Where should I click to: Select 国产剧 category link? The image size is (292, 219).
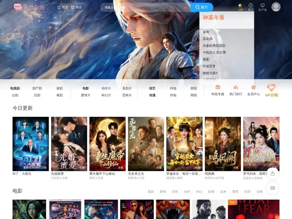pos(37,88)
